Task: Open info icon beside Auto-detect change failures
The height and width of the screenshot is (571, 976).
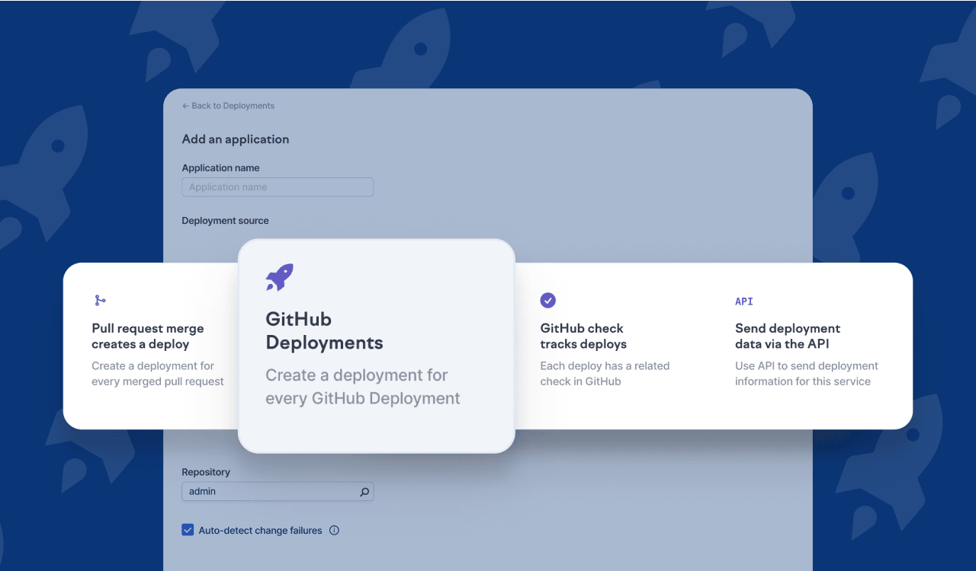Action: click(334, 531)
